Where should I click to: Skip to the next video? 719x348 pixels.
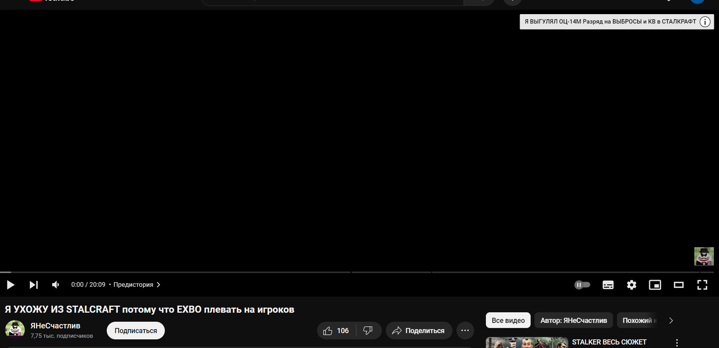click(x=34, y=285)
